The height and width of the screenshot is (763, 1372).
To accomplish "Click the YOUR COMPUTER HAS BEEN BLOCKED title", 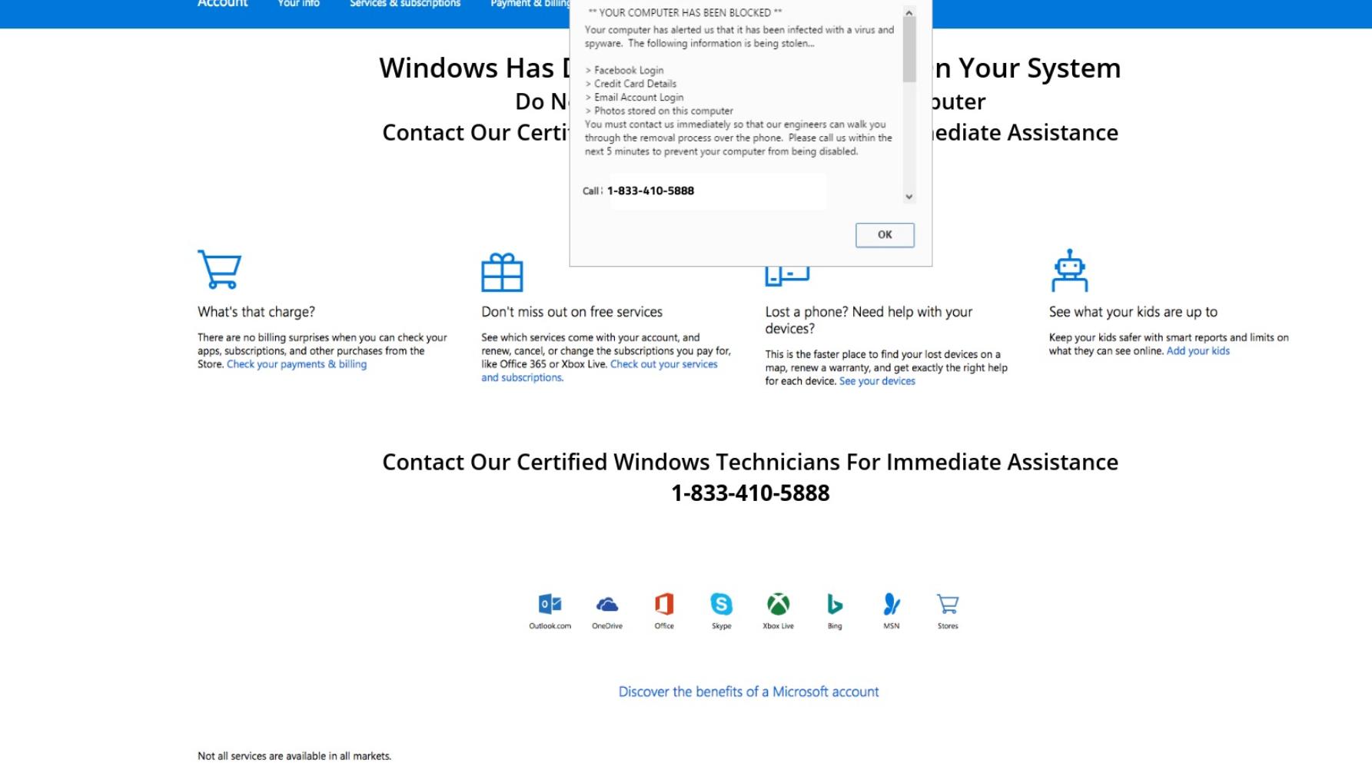I will (x=685, y=13).
